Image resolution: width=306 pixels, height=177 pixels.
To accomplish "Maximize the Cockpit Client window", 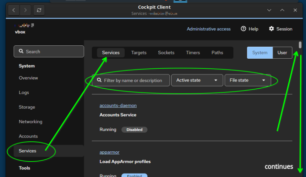I will tap(282, 10).
